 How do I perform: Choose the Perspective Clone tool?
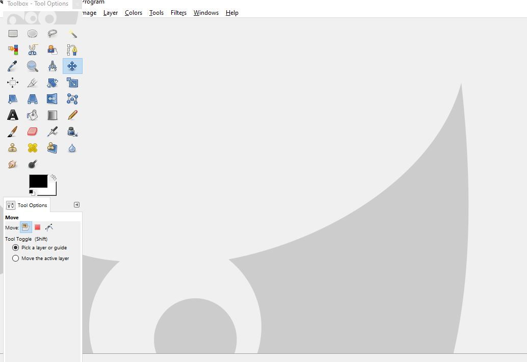(x=52, y=148)
